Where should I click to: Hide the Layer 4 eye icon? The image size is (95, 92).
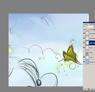(x=84, y=57)
